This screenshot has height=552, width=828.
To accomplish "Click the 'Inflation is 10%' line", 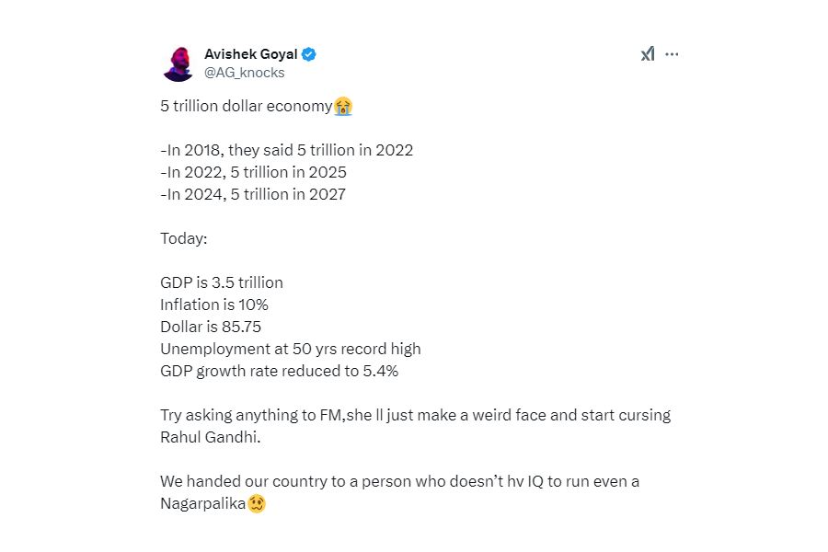I will click(214, 305).
